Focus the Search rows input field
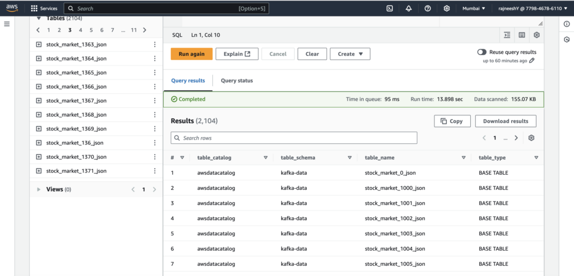Viewport: 574px width, 276px height. 294,138
